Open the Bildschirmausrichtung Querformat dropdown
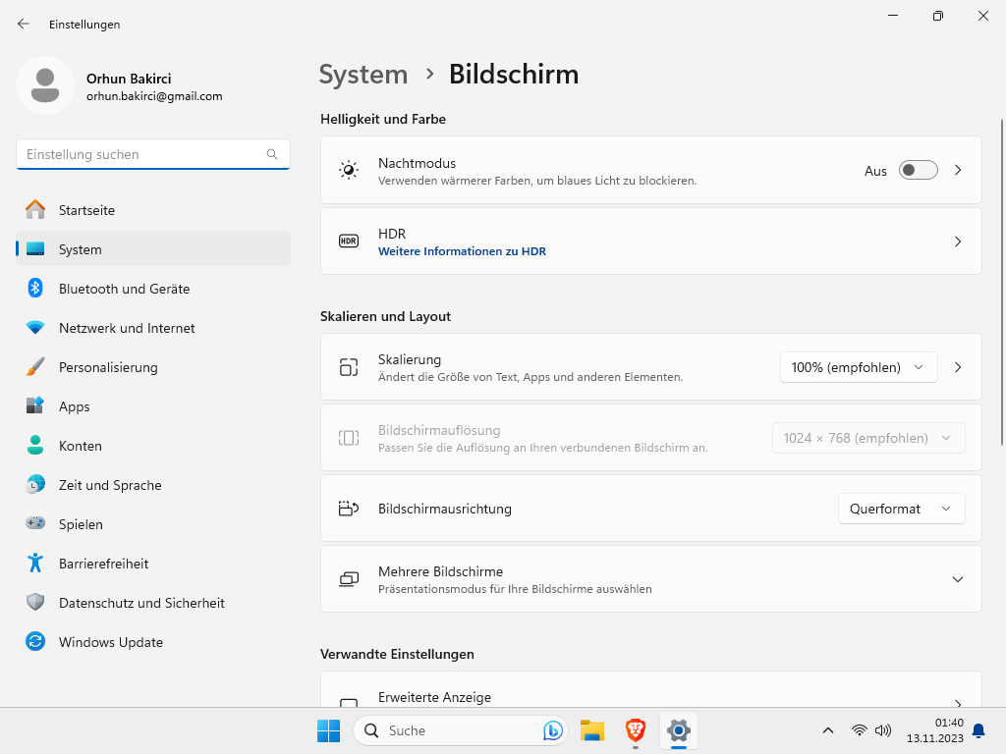Screen dimensions: 1006x754 pyautogui.click(x=900, y=509)
